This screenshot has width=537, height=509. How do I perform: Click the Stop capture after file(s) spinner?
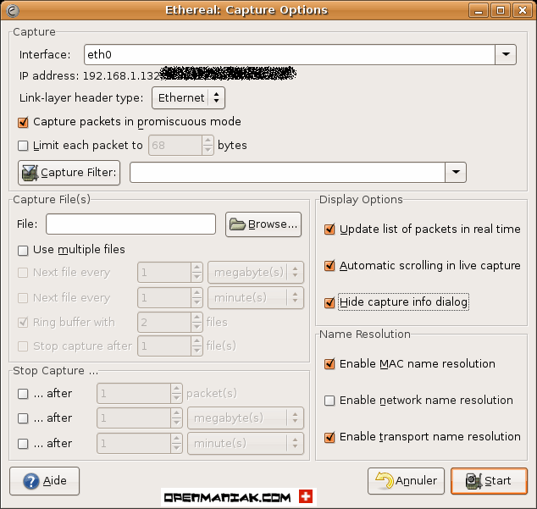(x=170, y=346)
